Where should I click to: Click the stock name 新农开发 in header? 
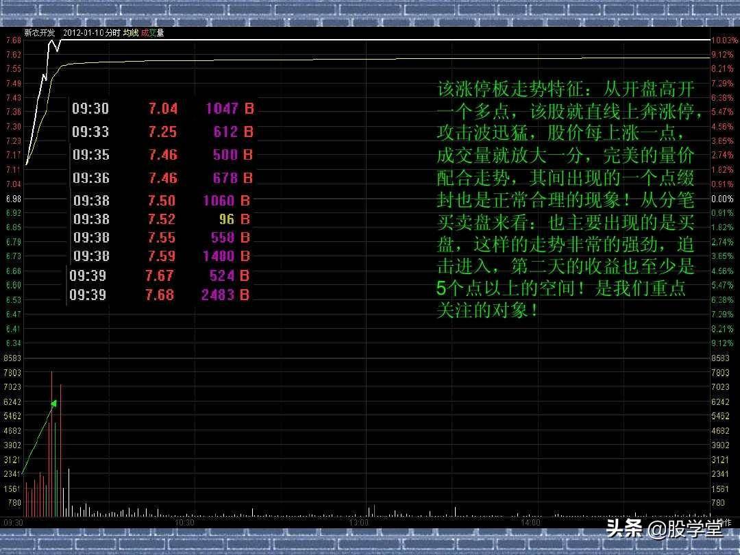[40, 33]
